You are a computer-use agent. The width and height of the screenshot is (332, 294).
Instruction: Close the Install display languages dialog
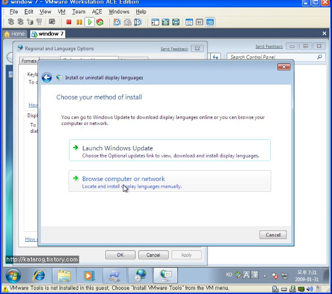coord(284,67)
